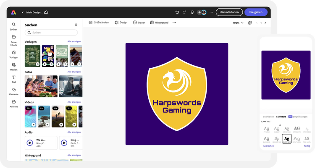
Task: Select the Text tool in sidebar
Action: 14,77
